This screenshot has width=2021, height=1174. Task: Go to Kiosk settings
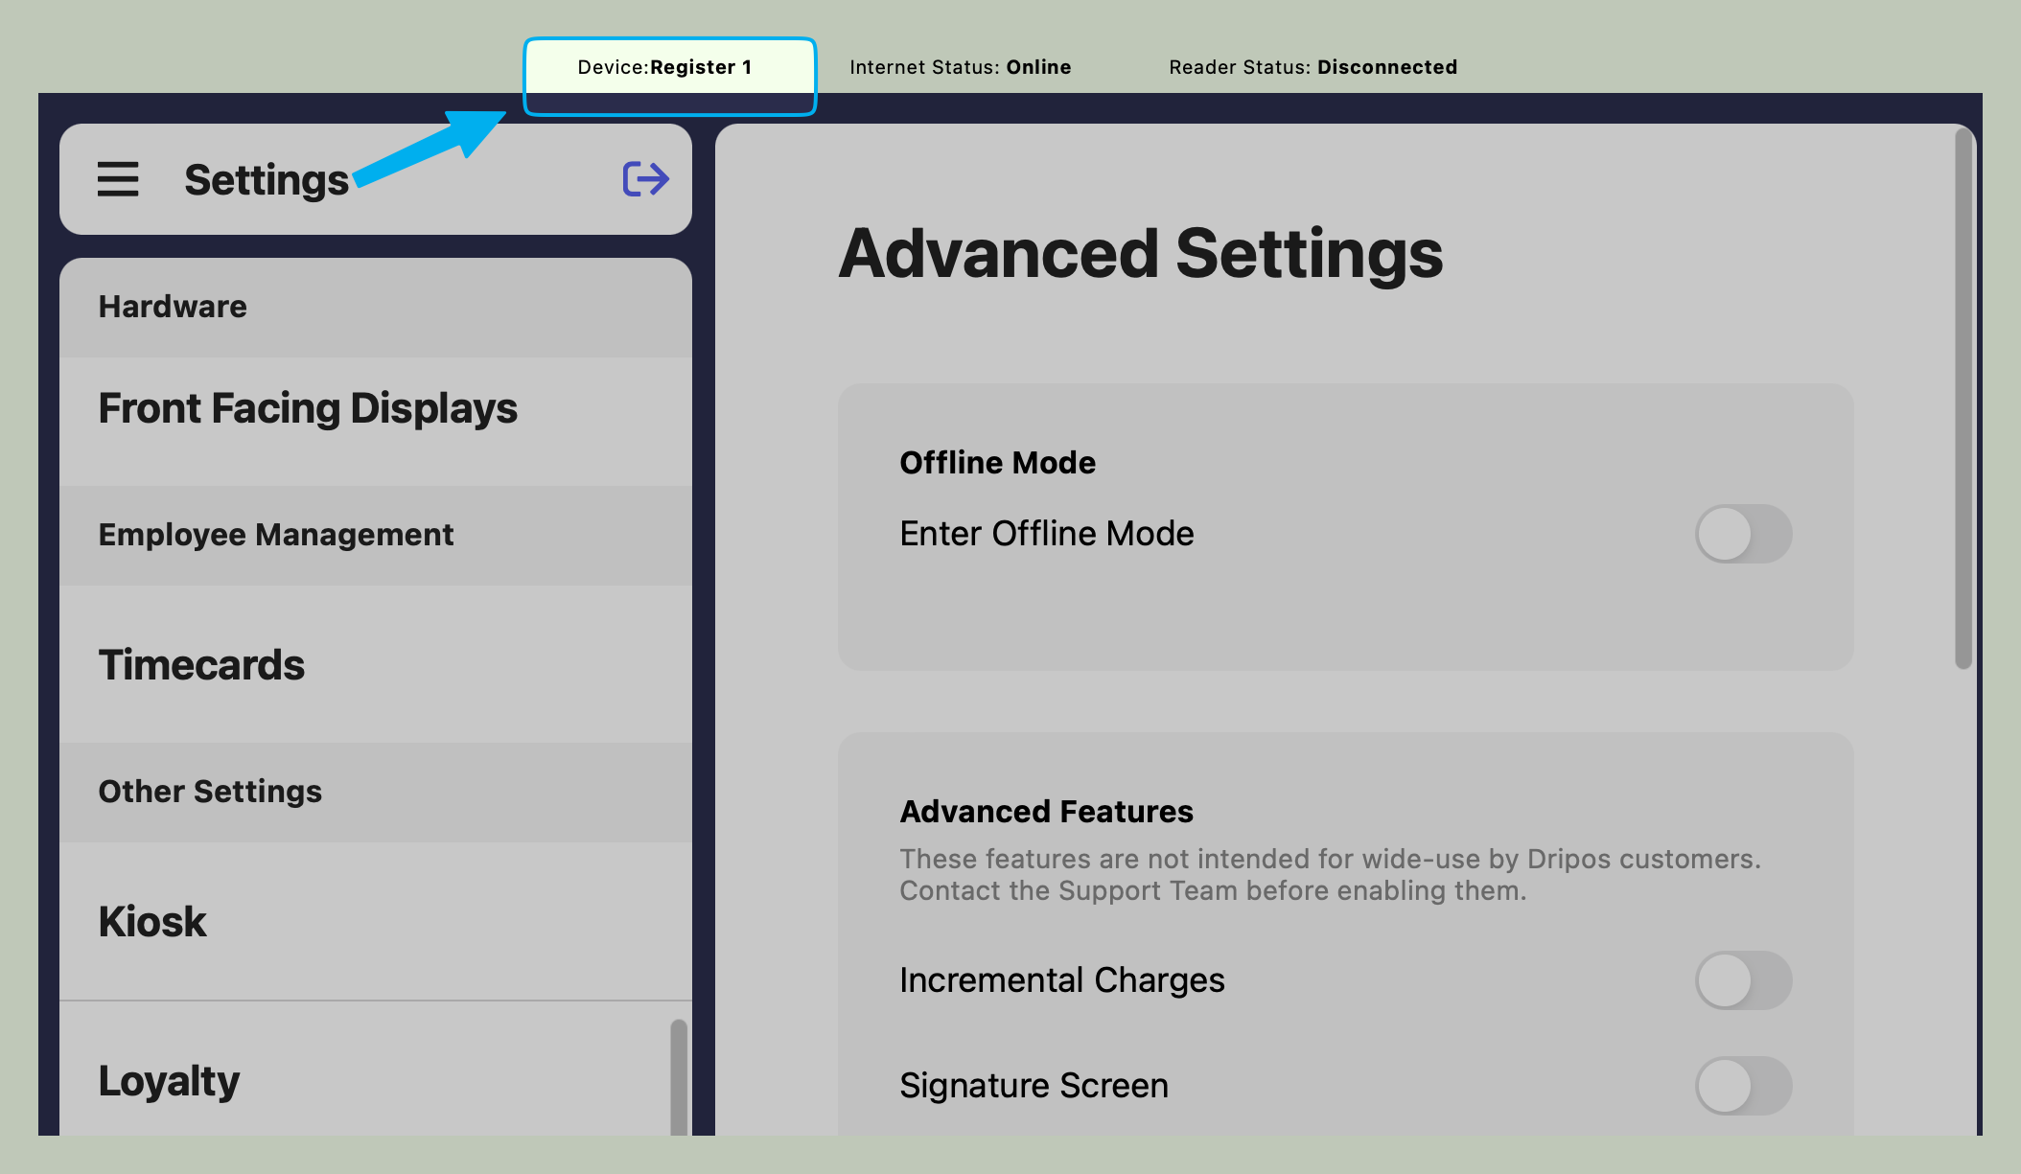tap(152, 922)
